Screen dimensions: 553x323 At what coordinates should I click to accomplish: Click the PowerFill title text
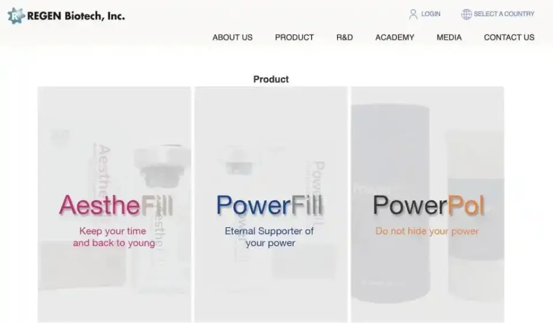point(269,205)
